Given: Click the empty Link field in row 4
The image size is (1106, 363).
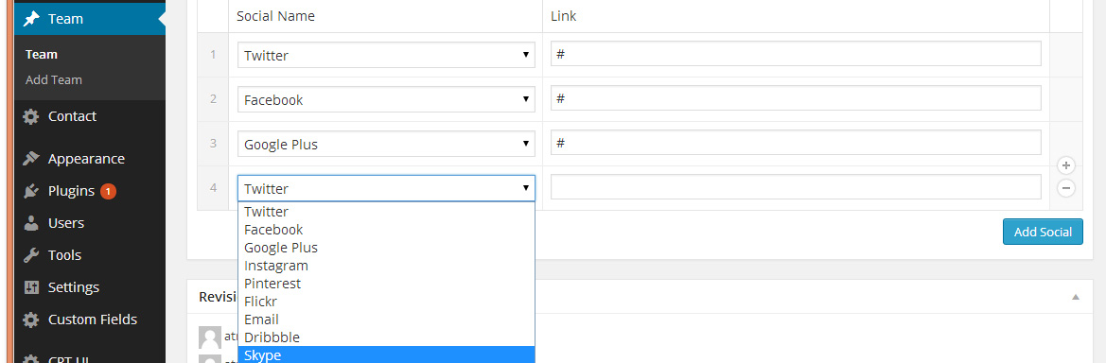Looking at the screenshot, I should 796,187.
